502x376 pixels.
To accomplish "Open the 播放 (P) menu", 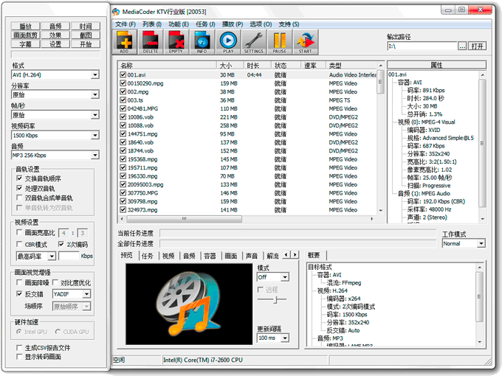I will [x=233, y=24].
